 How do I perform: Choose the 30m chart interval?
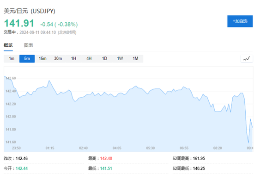[58, 59]
